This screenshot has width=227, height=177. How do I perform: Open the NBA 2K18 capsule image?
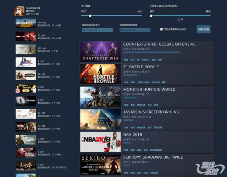pos(100,142)
